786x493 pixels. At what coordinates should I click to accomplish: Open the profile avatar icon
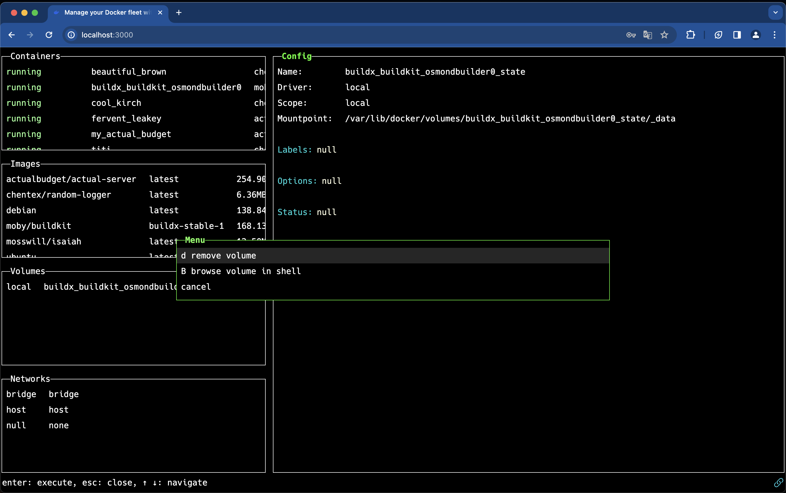click(x=756, y=35)
